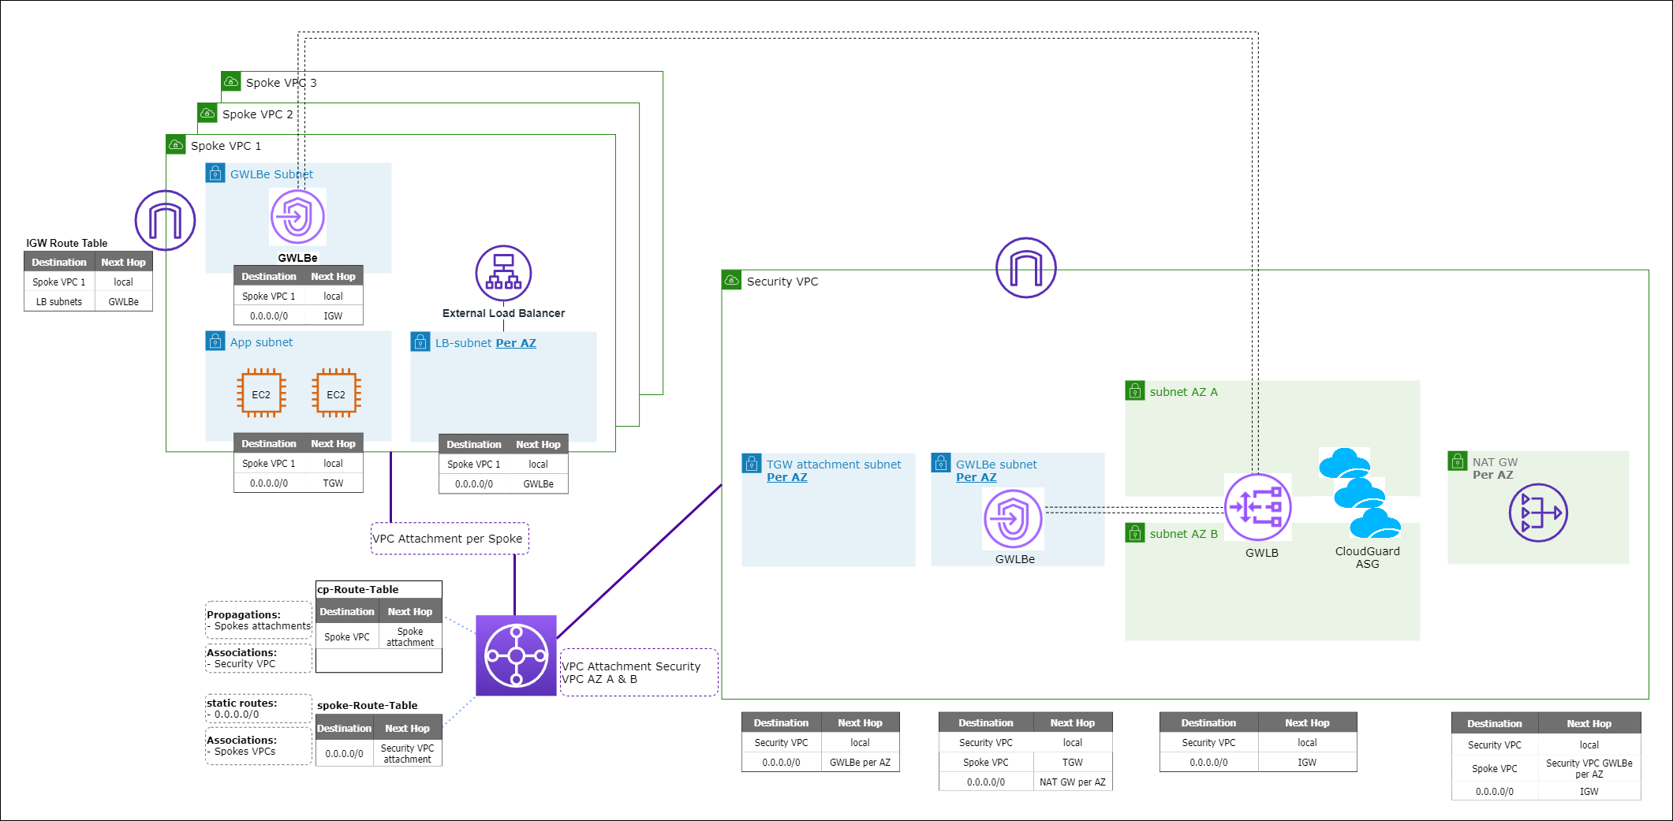Select the spoke-Route-Table heading
1673x821 pixels.
pos(367,706)
